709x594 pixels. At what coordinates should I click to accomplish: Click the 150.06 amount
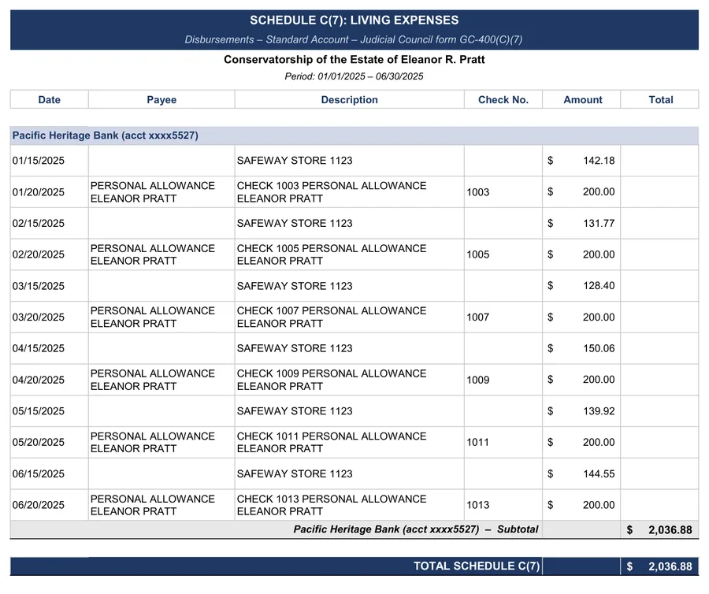[x=599, y=348]
